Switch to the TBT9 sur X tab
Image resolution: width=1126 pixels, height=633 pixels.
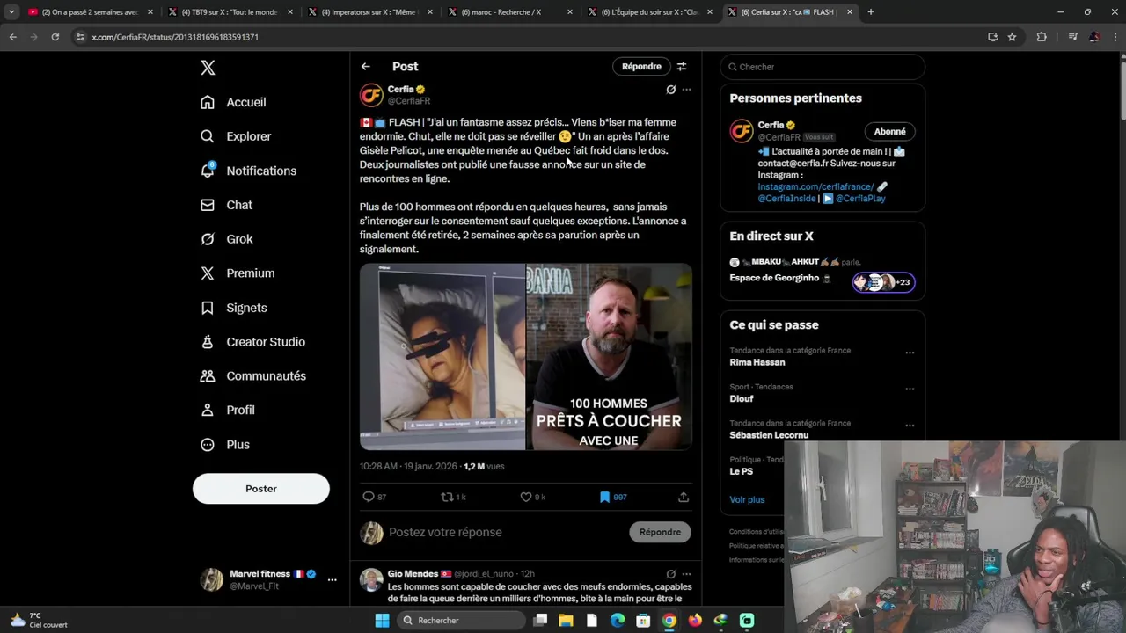[x=229, y=12]
